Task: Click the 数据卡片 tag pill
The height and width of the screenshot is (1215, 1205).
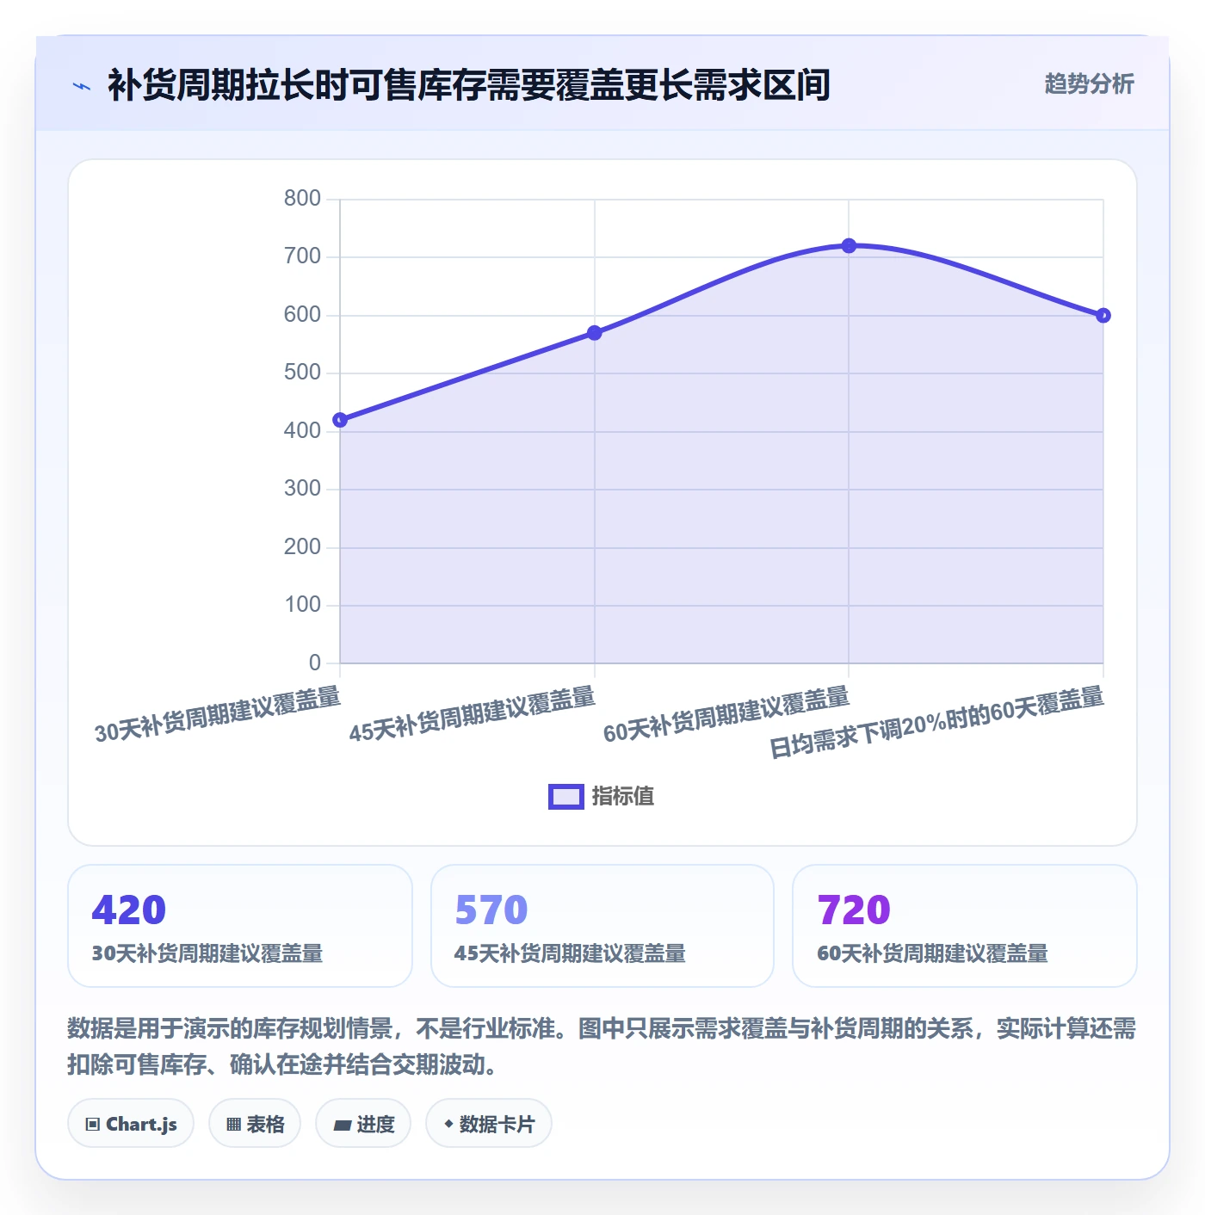Action: [x=489, y=1124]
